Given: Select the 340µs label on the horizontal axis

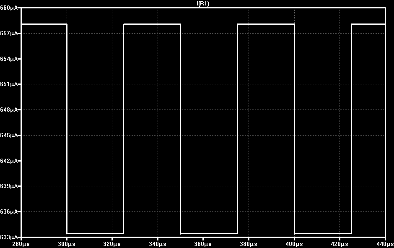Looking at the screenshot, I should coord(158,244).
